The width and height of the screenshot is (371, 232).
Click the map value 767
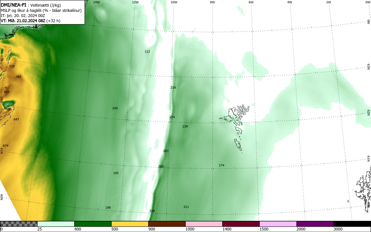click(19, 77)
